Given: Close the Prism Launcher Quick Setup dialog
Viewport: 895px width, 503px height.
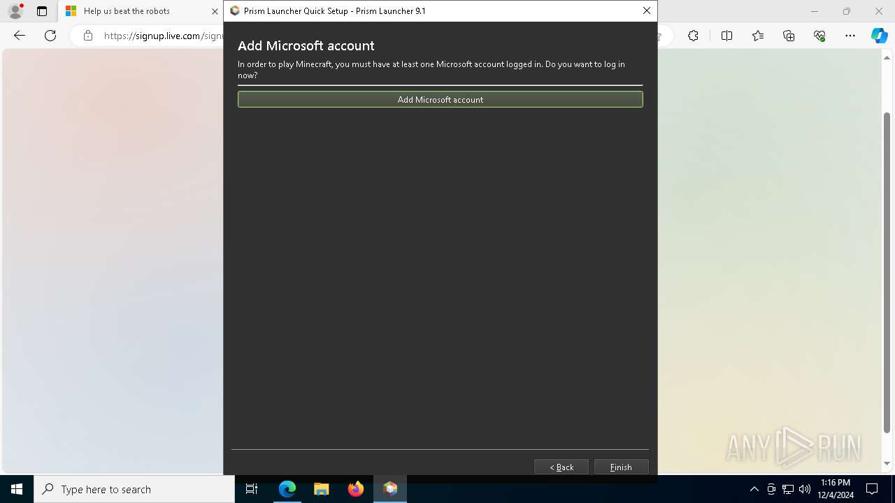Looking at the screenshot, I should (x=646, y=10).
